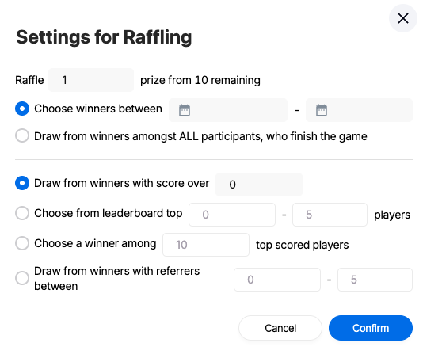Select Choose from leaderboard top radio
This screenshot has width=423, height=362.
pos(22,213)
